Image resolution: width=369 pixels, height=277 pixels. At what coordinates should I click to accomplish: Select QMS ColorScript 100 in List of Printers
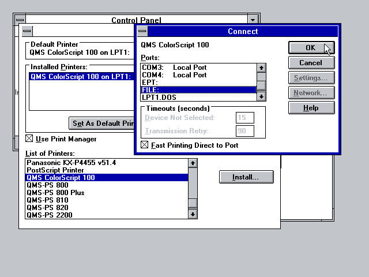coord(107,178)
